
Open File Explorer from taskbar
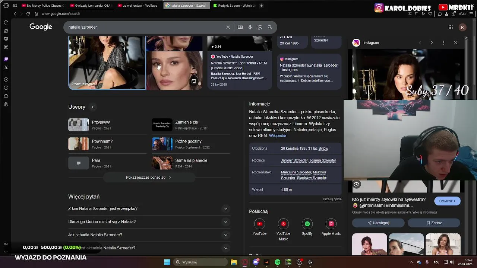click(x=234, y=262)
